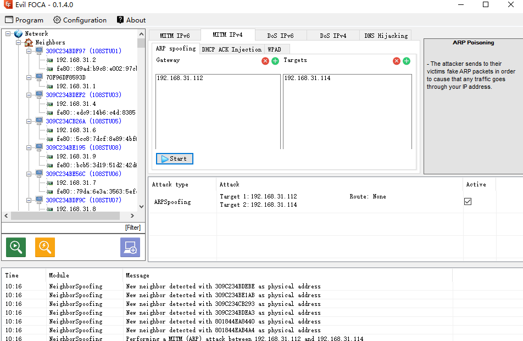Click network card icon beside 192.168.31.9
Viewport: 523px width, 341px height.
pos(50,157)
